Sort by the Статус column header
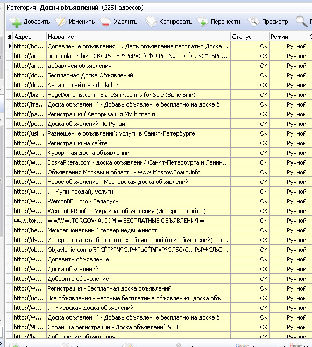Screen dimensions: 312x347 250,37
